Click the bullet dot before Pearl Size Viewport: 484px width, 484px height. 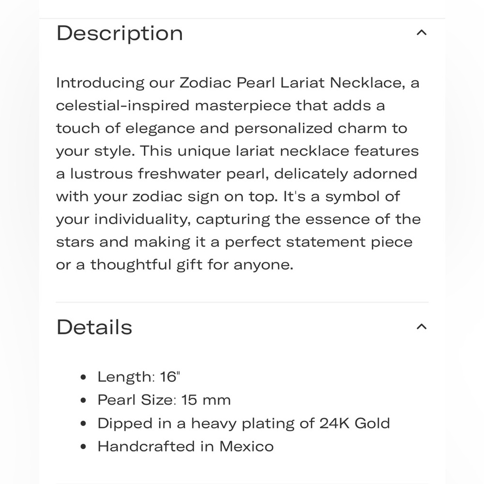83,400
